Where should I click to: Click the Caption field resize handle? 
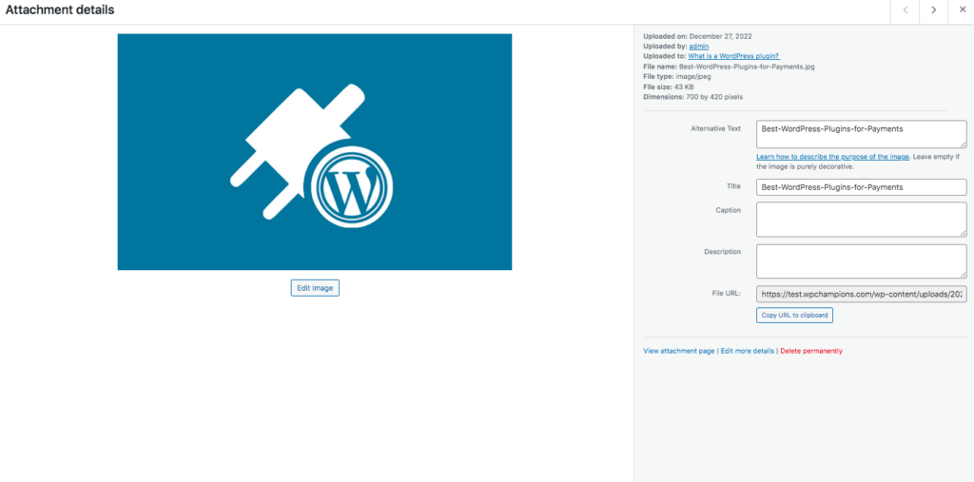click(963, 233)
